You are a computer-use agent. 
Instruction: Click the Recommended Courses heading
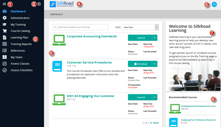183,97
